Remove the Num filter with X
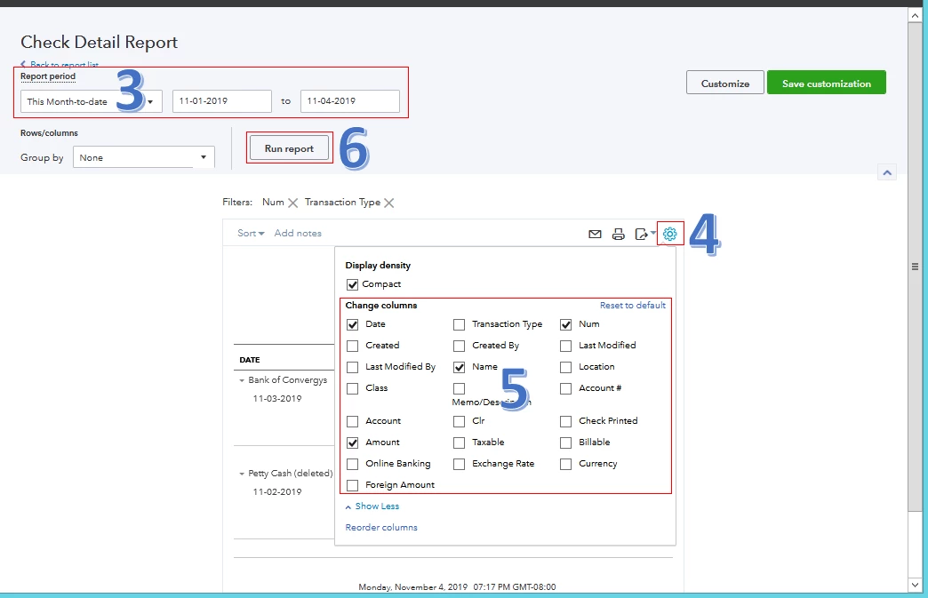Image resolution: width=928 pixels, height=598 pixels. point(292,203)
